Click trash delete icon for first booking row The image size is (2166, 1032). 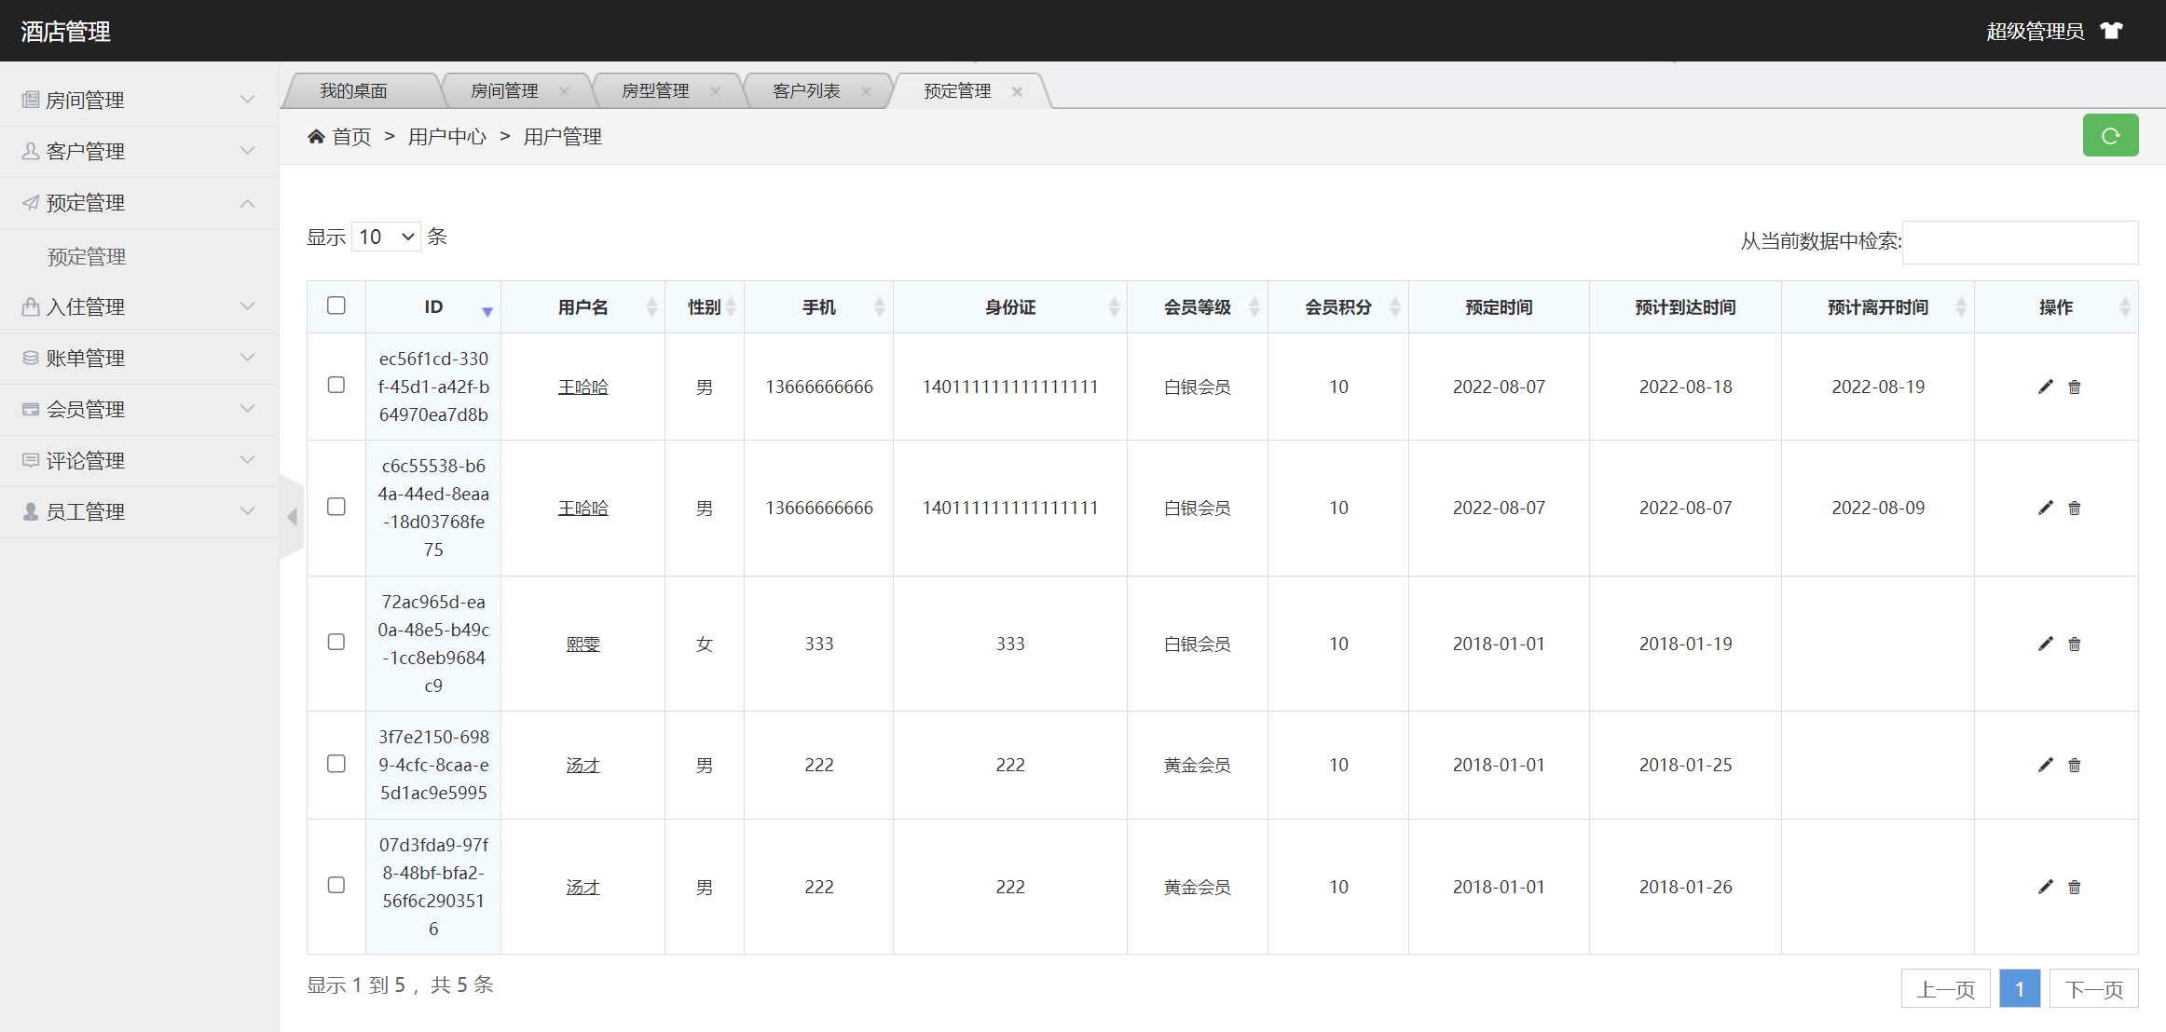[2074, 387]
